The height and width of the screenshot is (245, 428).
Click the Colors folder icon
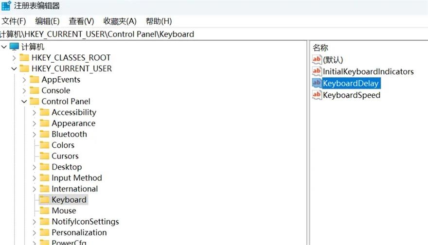coord(44,145)
